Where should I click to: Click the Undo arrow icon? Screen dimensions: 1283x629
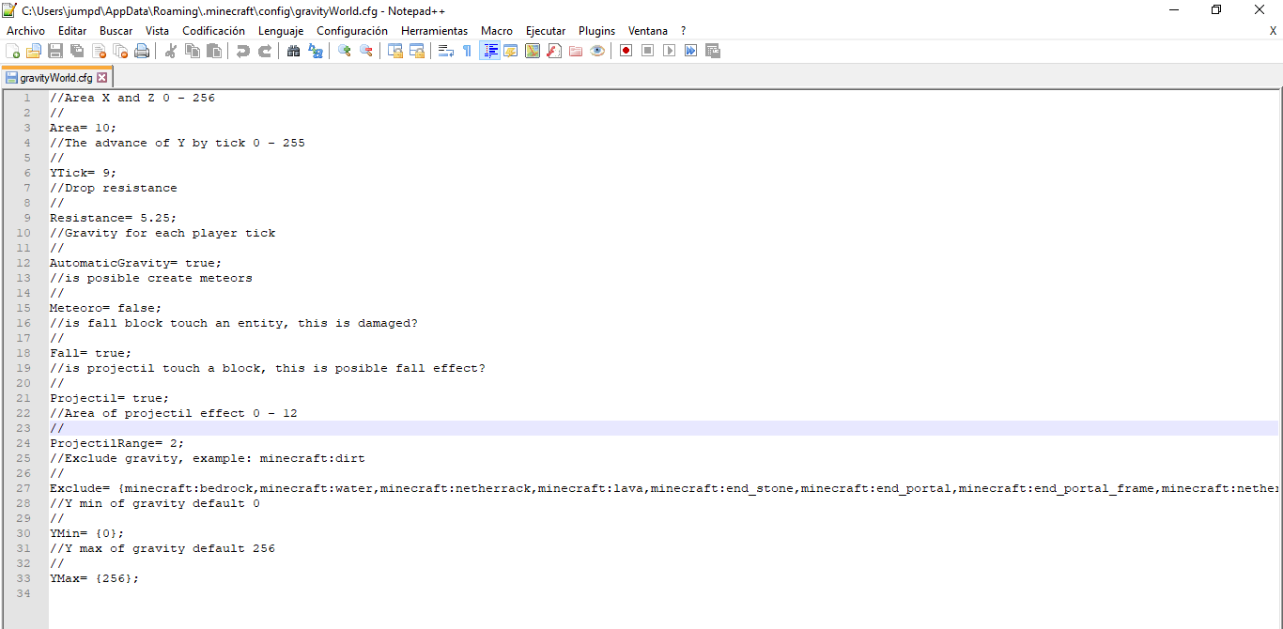coord(243,51)
